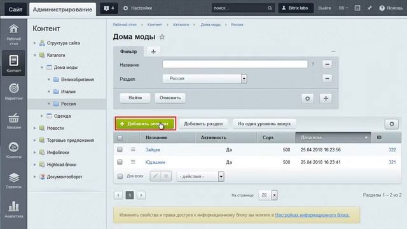Collapse the filter panel with minimize dash
Image resolution: width=407 pixels, height=229 pixels.
coord(333,52)
